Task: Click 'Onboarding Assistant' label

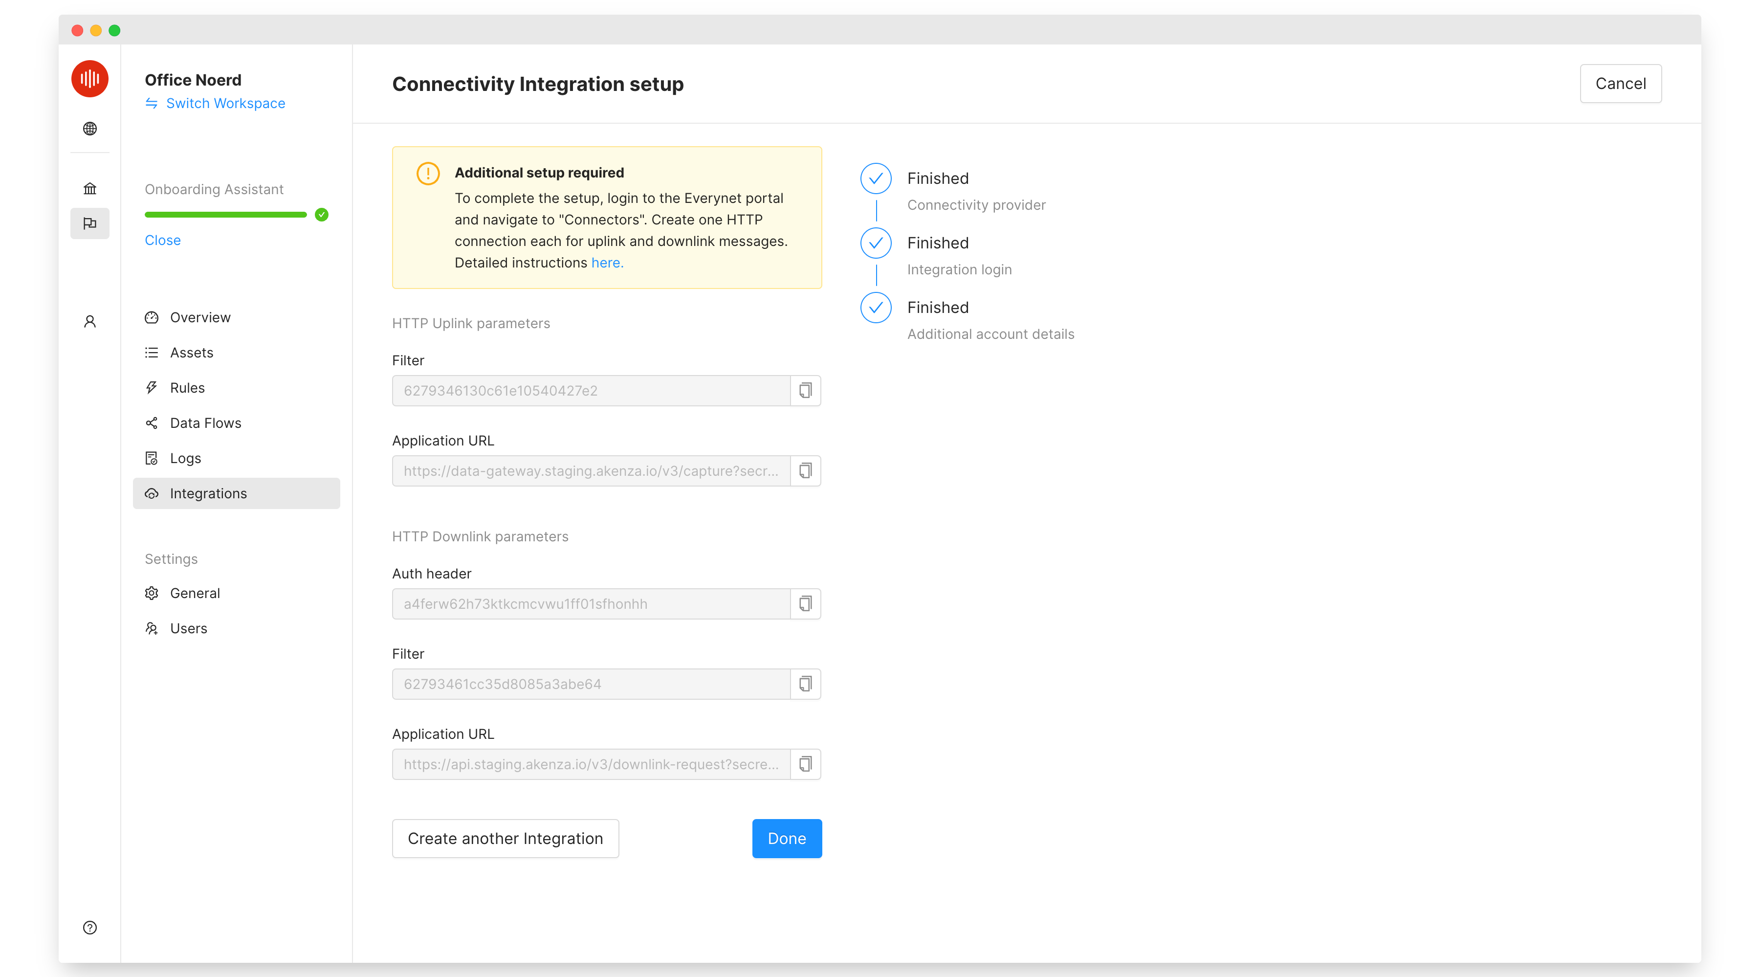Action: coord(214,189)
